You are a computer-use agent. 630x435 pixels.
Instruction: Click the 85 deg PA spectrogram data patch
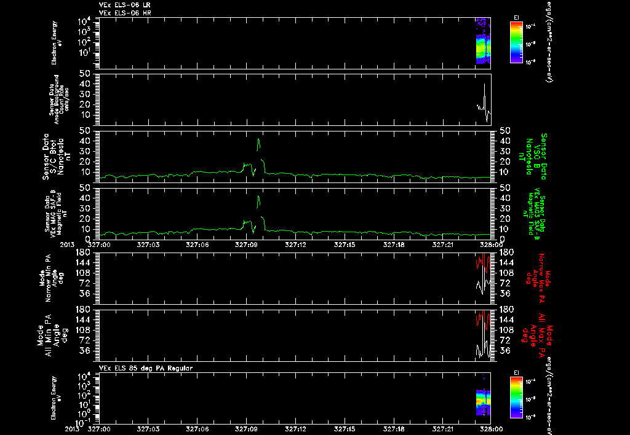tap(484, 402)
